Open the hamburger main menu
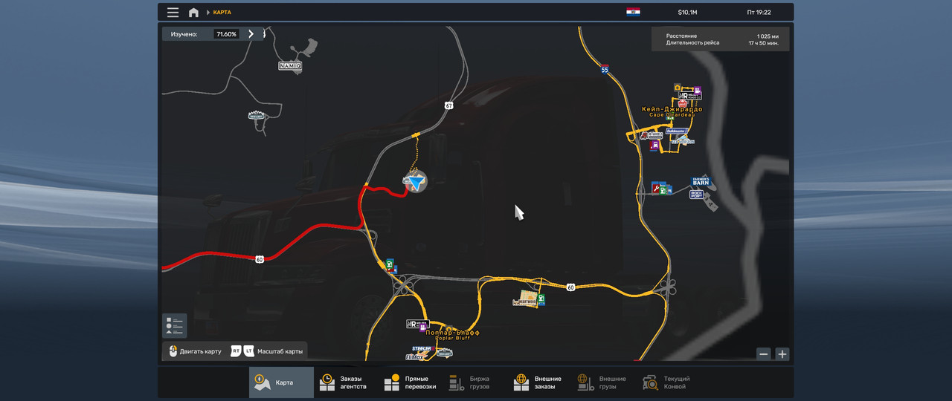952x401 pixels. click(x=173, y=13)
